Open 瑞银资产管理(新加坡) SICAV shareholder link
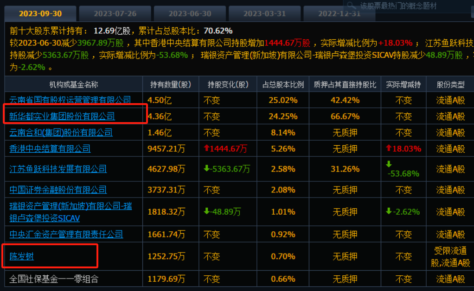 click(x=70, y=212)
